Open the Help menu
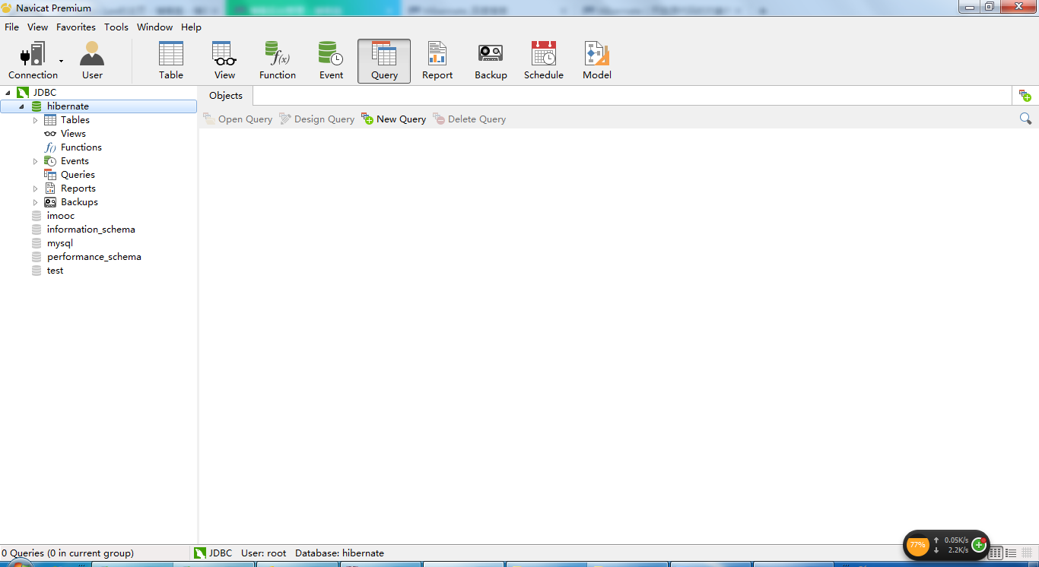Screen dimensions: 1039x567 point(191,27)
